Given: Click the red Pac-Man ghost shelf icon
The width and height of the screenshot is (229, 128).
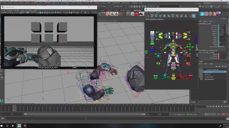Looking at the screenshot, I should 137,14.
